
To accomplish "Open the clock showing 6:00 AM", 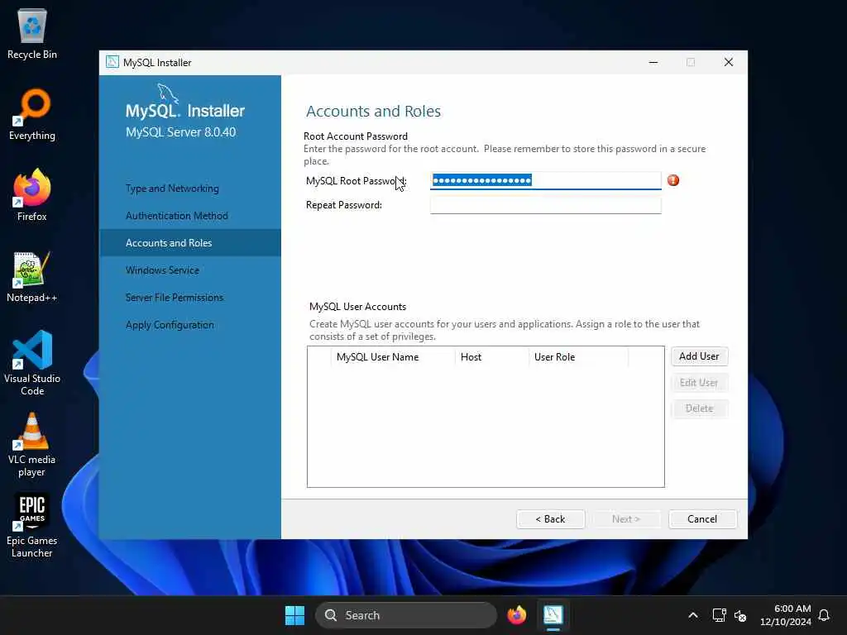I will 786,615.
